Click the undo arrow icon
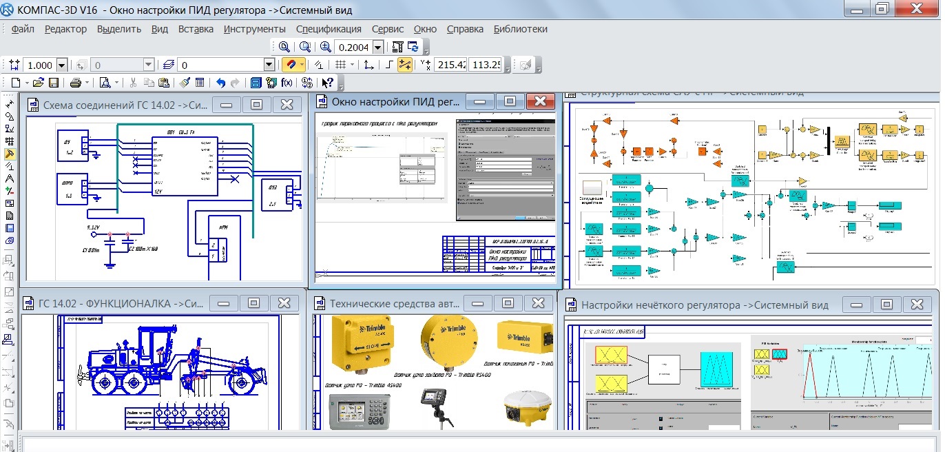Image resolution: width=945 pixels, height=452 pixels. 220,83
